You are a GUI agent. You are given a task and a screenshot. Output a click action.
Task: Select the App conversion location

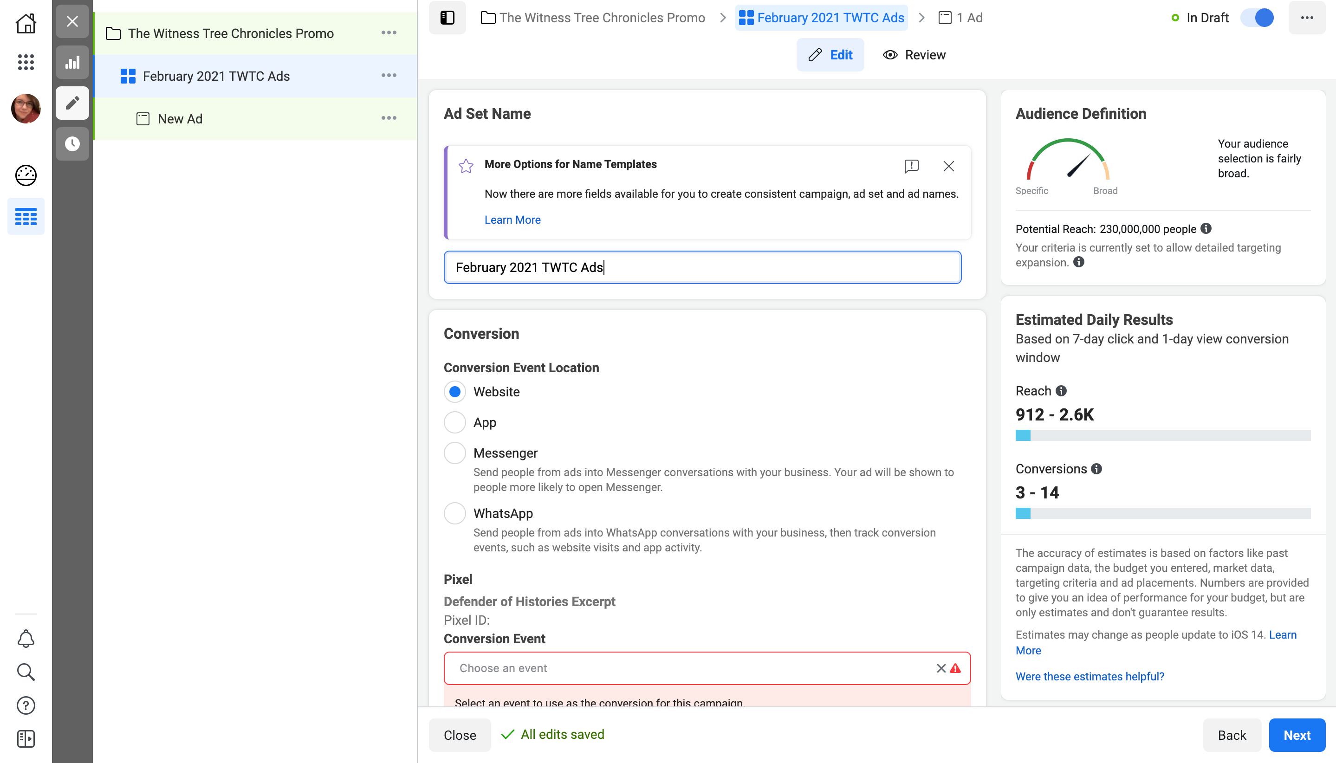pyautogui.click(x=454, y=422)
